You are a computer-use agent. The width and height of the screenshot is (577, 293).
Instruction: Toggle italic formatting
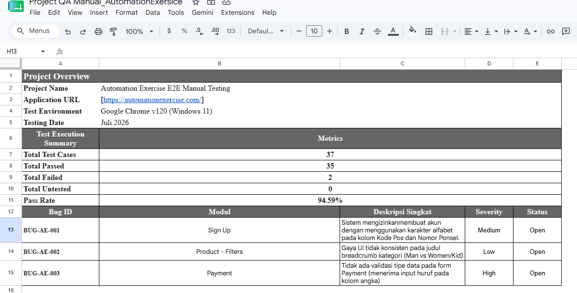point(362,31)
